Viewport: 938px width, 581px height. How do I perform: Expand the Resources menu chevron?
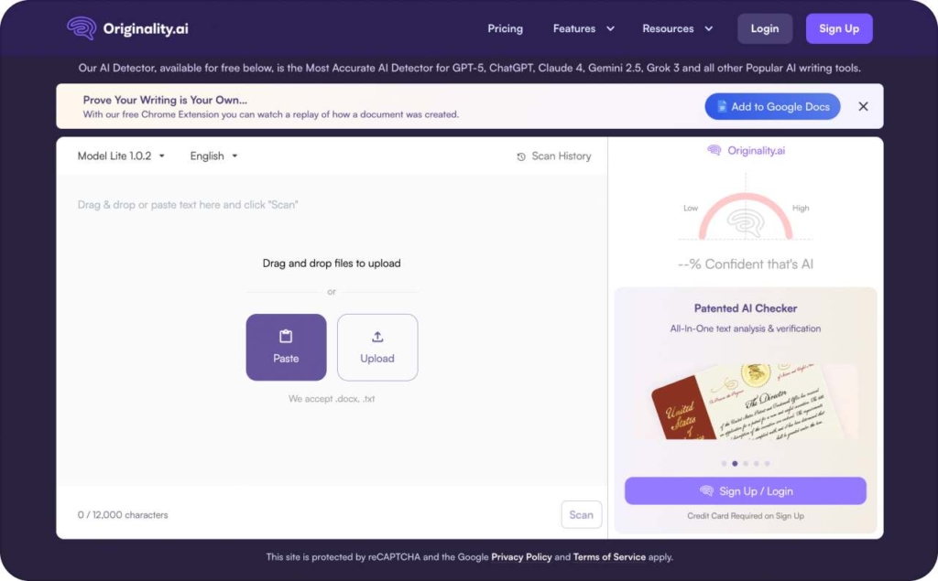click(x=709, y=28)
